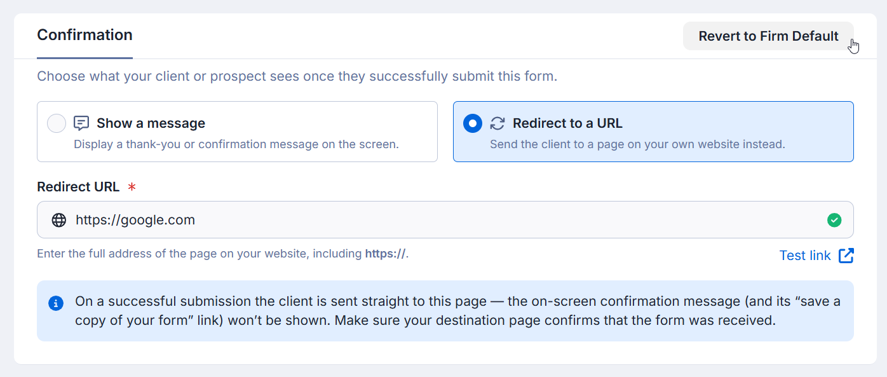This screenshot has width=887, height=377.
Task: Click the speech bubble message icon
Action: pyautogui.click(x=81, y=123)
